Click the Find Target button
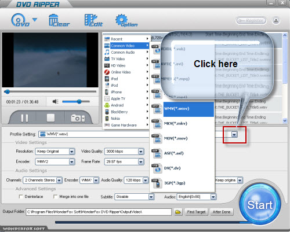290x232 pixels. pyautogui.click(x=196, y=212)
